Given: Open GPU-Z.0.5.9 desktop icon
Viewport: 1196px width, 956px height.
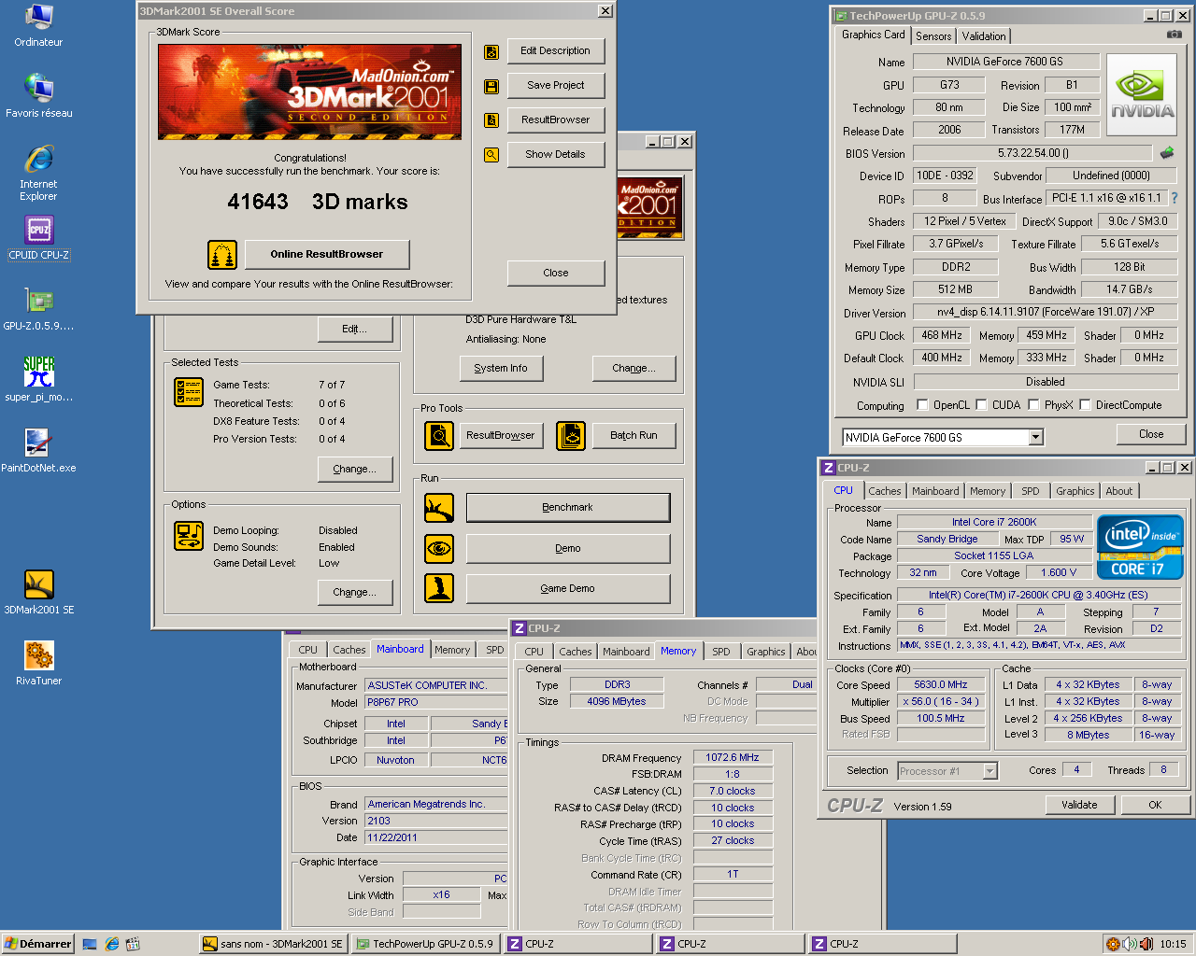Looking at the screenshot, I should (38, 310).
